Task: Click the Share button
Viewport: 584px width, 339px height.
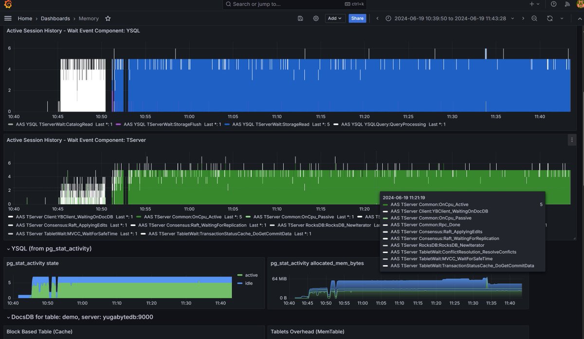Action: [x=357, y=18]
